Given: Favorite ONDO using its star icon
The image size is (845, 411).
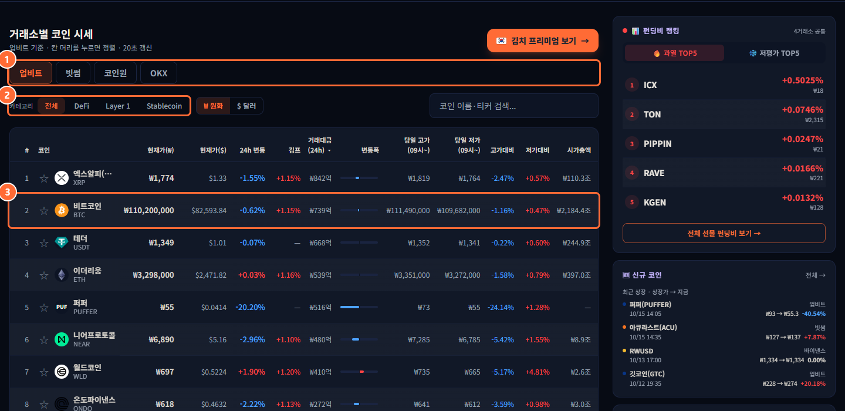Looking at the screenshot, I should tap(44, 404).
